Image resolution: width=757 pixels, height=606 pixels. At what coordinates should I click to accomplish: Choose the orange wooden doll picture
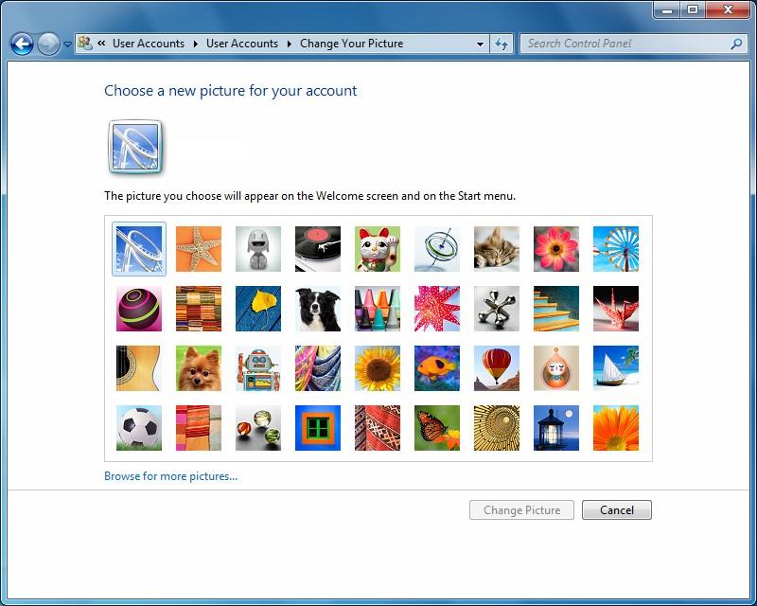pos(556,368)
